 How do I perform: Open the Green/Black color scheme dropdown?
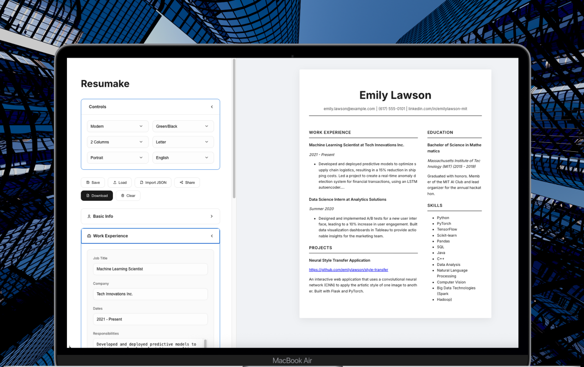(183, 127)
